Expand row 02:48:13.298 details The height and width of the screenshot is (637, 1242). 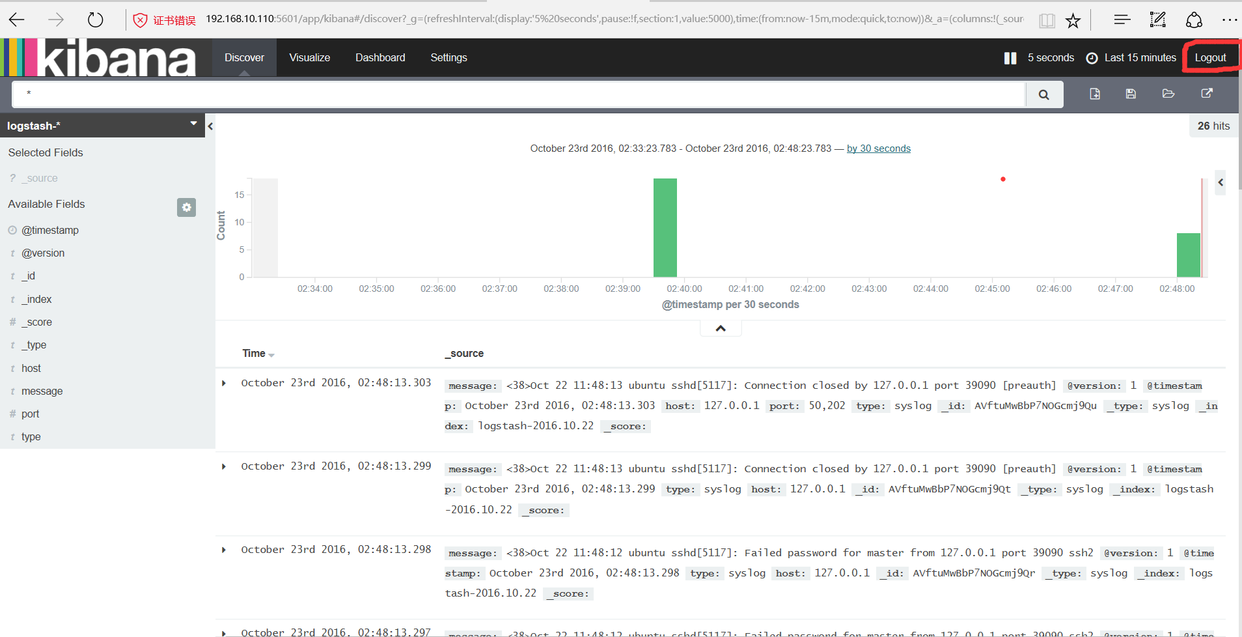pyautogui.click(x=224, y=550)
